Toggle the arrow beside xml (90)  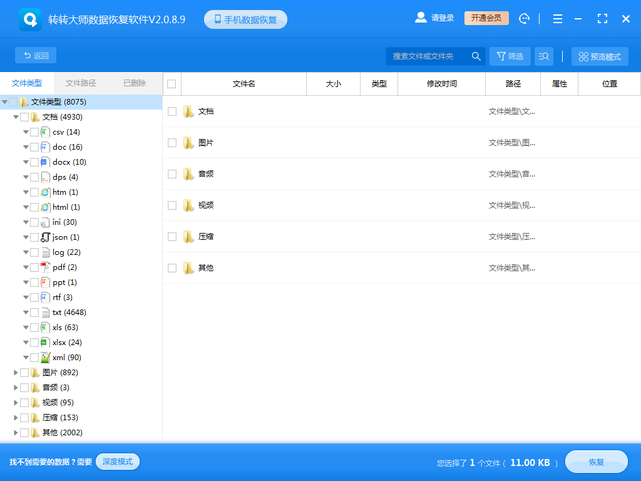point(26,358)
